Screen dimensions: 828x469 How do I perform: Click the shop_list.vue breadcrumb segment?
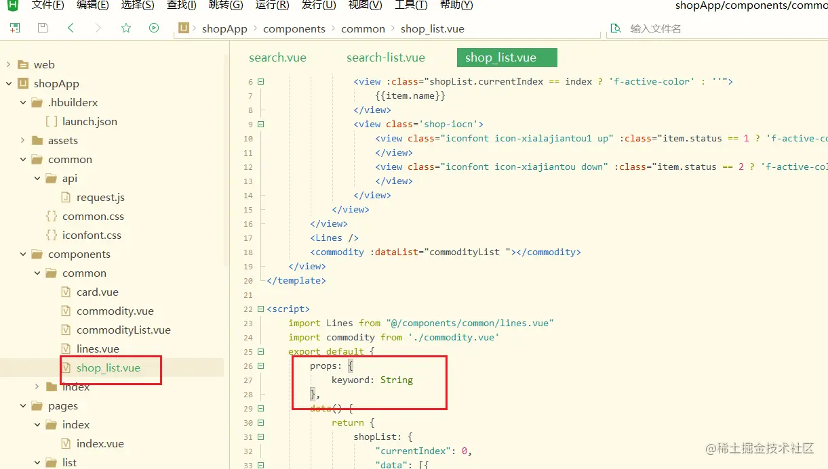432,28
